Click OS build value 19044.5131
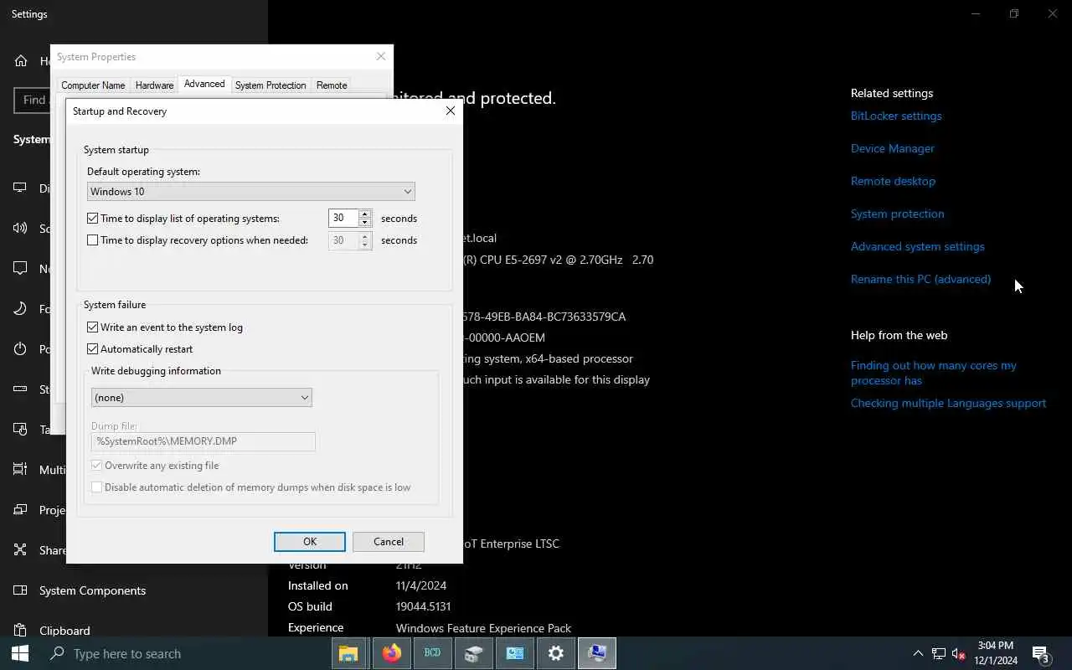Image resolution: width=1072 pixels, height=670 pixels. [x=423, y=606]
